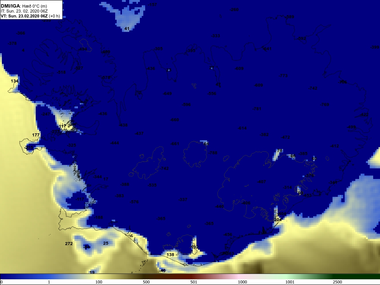Click the '-399' value at the right edge
The height and width of the screenshot is (285, 380).
[x=375, y=47]
